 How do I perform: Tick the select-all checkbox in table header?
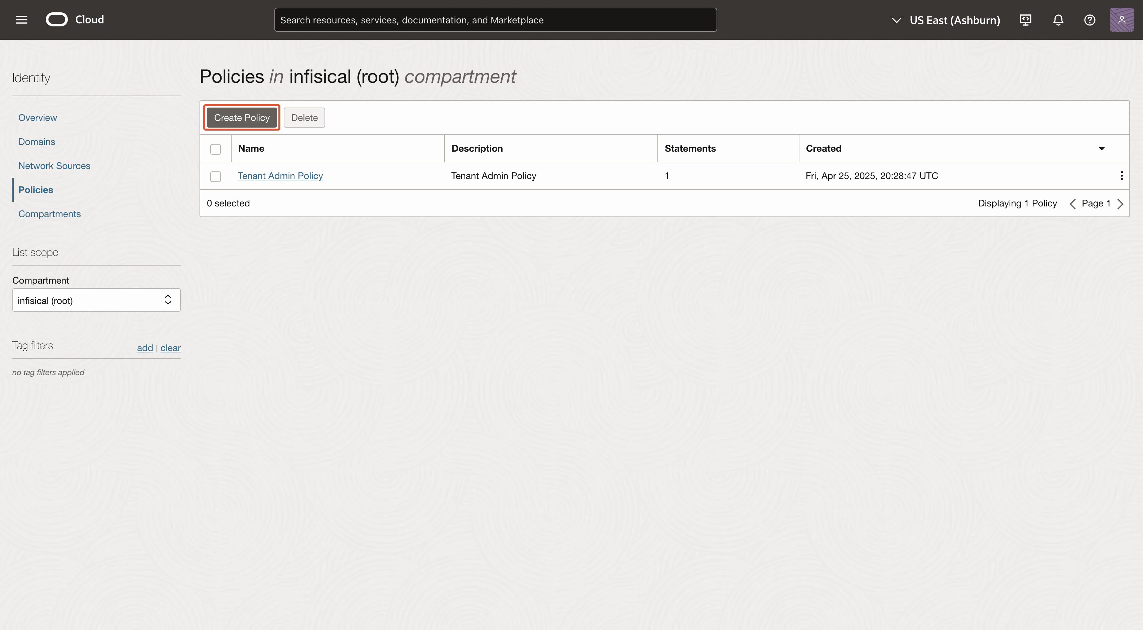click(216, 149)
